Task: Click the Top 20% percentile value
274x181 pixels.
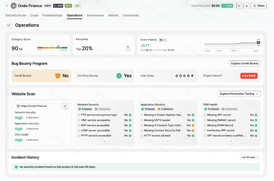Action: [x=84, y=48]
